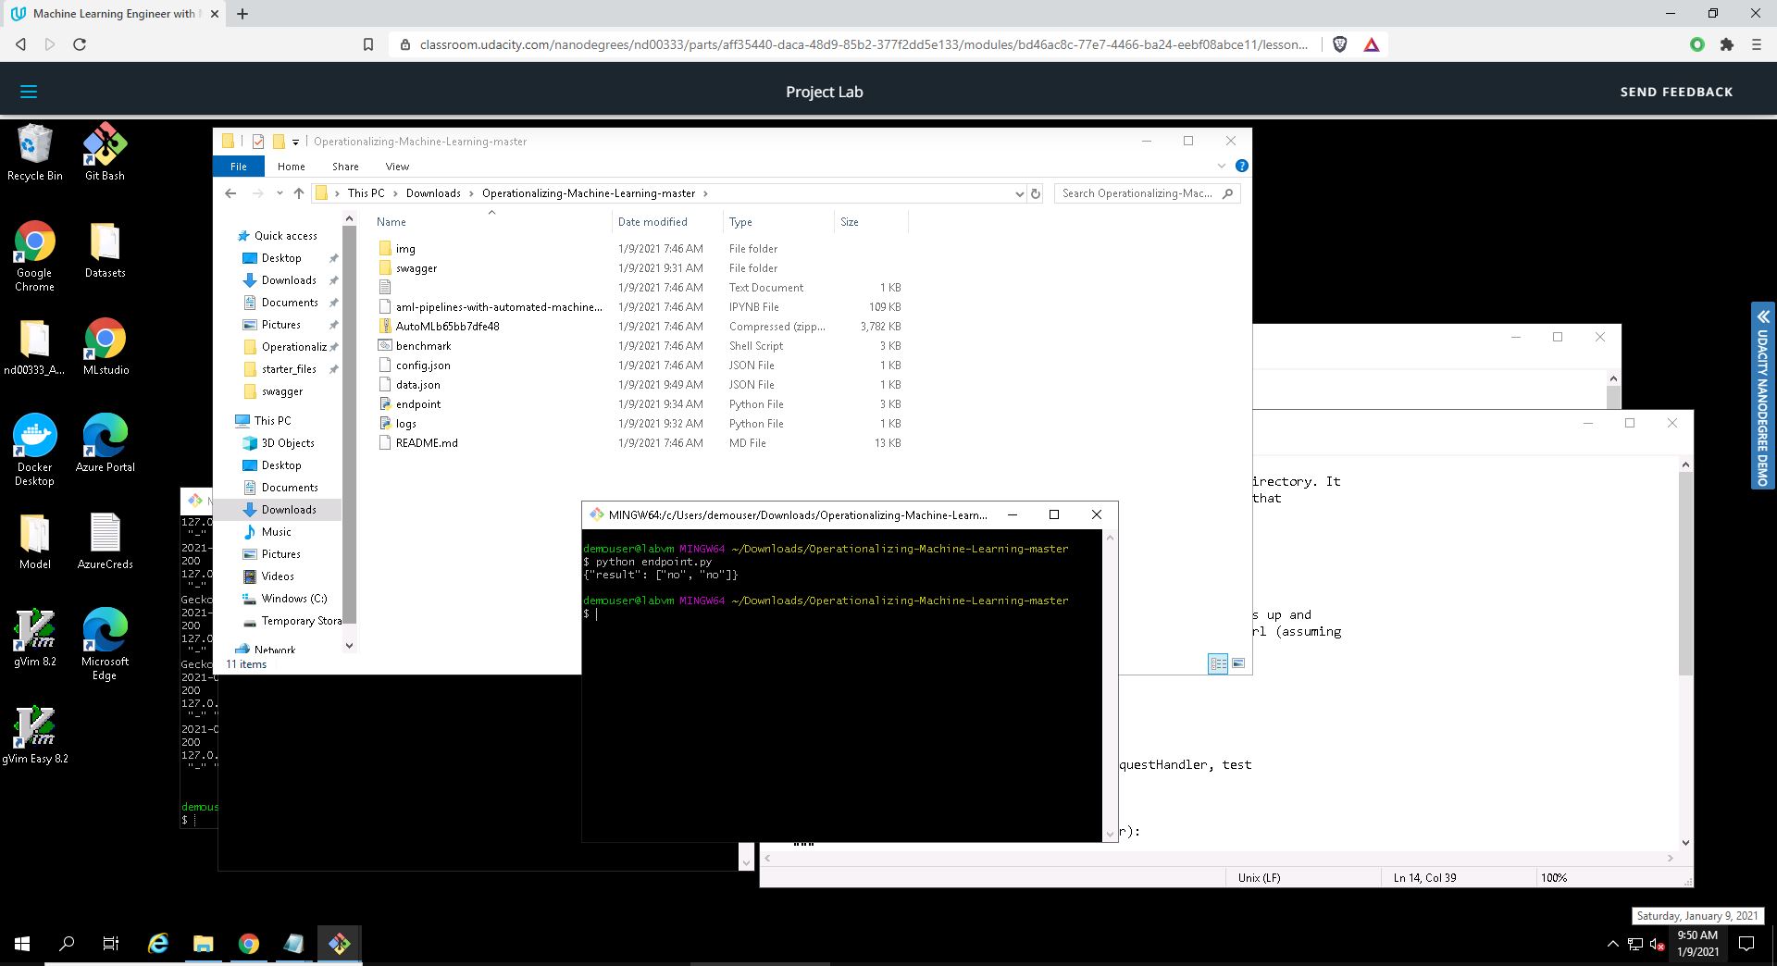The width and height of the screenshot is (1777, 966).
Task: Click the SEND FEEDBACK button
Action: 1675,92
